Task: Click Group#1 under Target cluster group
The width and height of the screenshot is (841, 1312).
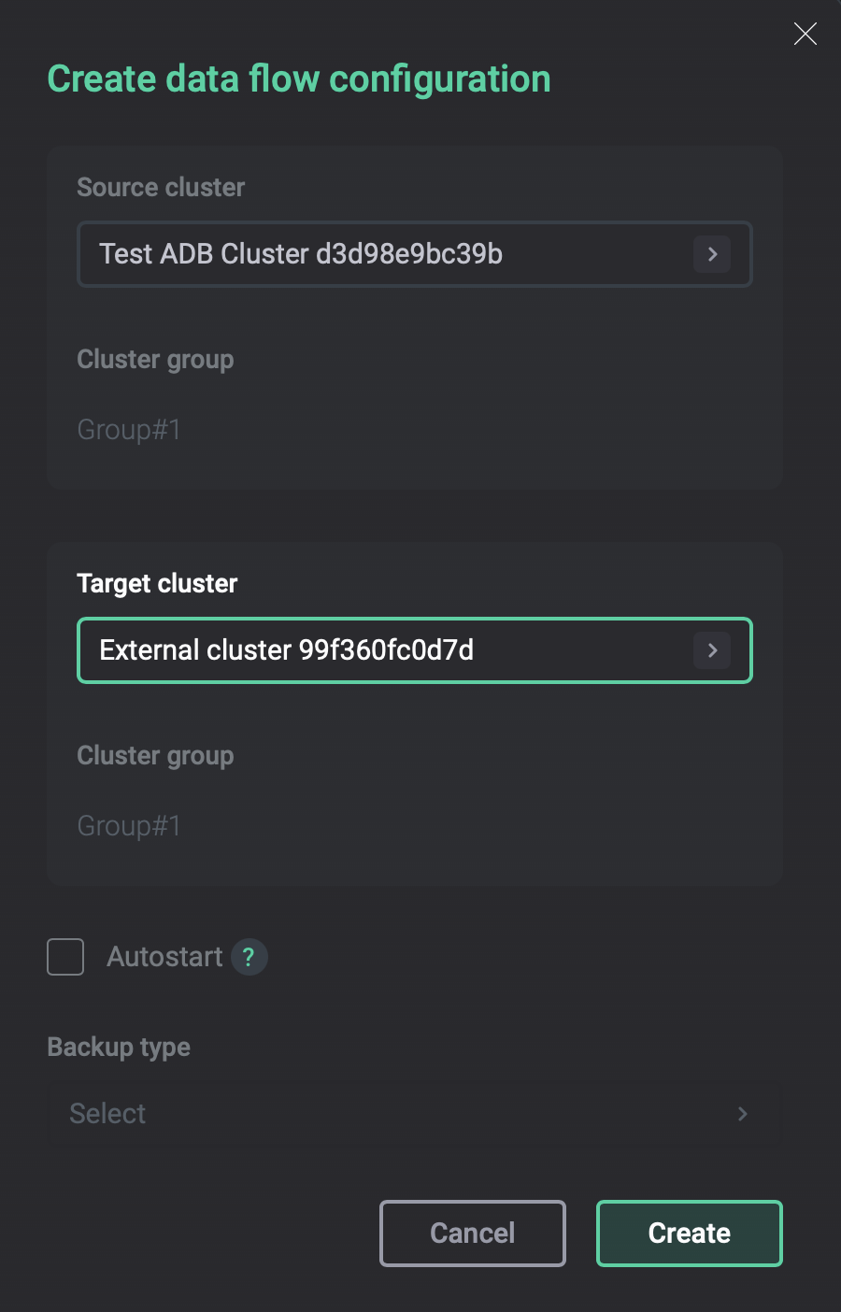Action: pos(129,826)
